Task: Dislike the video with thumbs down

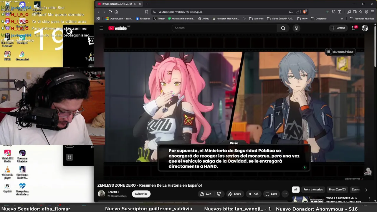Action: point(219,194)
